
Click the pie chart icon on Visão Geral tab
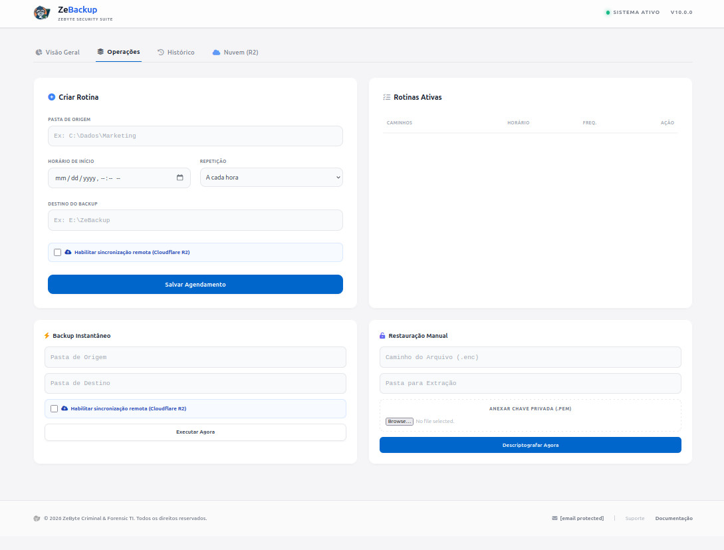point(39,52)
